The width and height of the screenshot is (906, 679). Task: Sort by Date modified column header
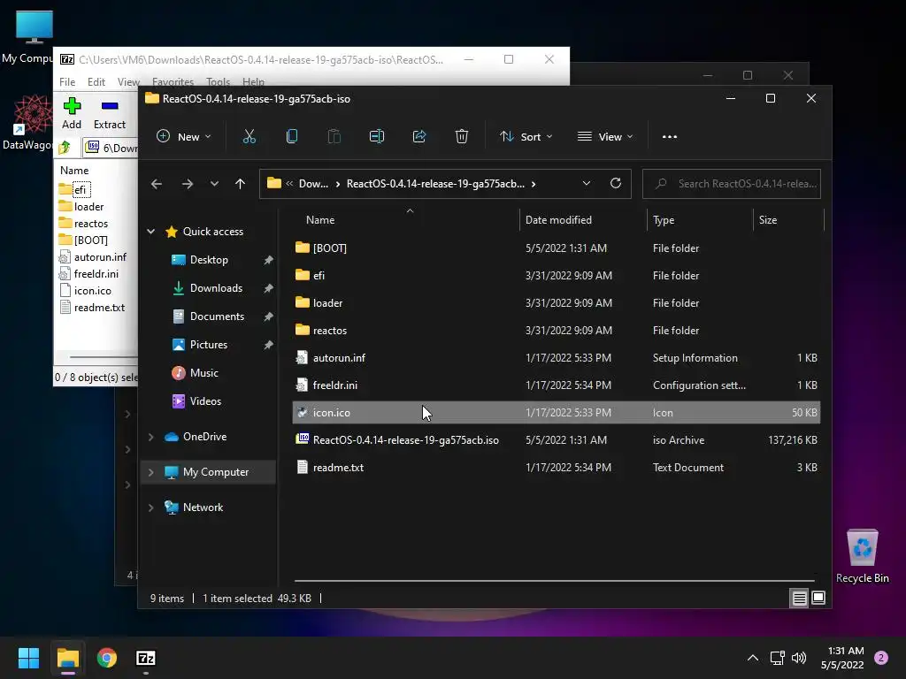pyautogui.click(x=583, y=220)
